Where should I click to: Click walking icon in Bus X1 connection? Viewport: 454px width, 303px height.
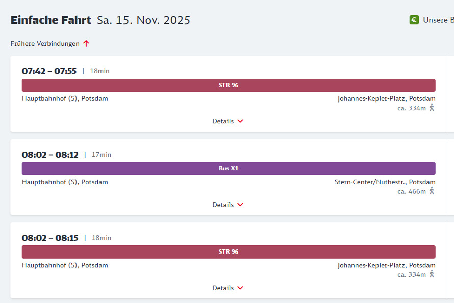[x=432, y=191]
